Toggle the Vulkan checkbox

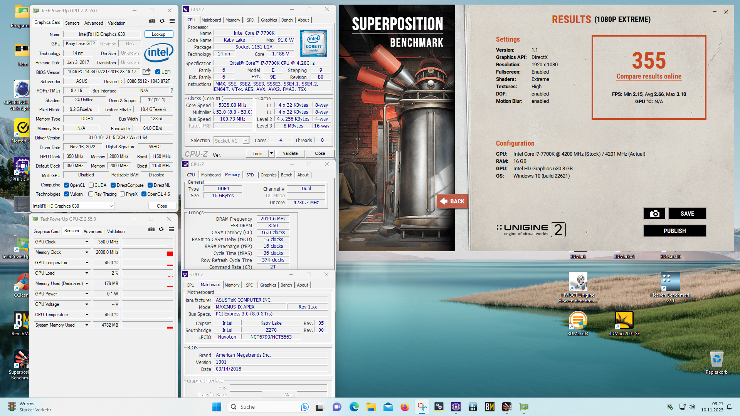click(66, 194)
